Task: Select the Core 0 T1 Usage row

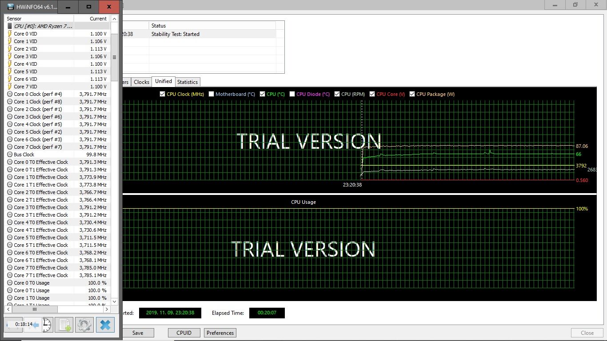Action: (57, 290)
